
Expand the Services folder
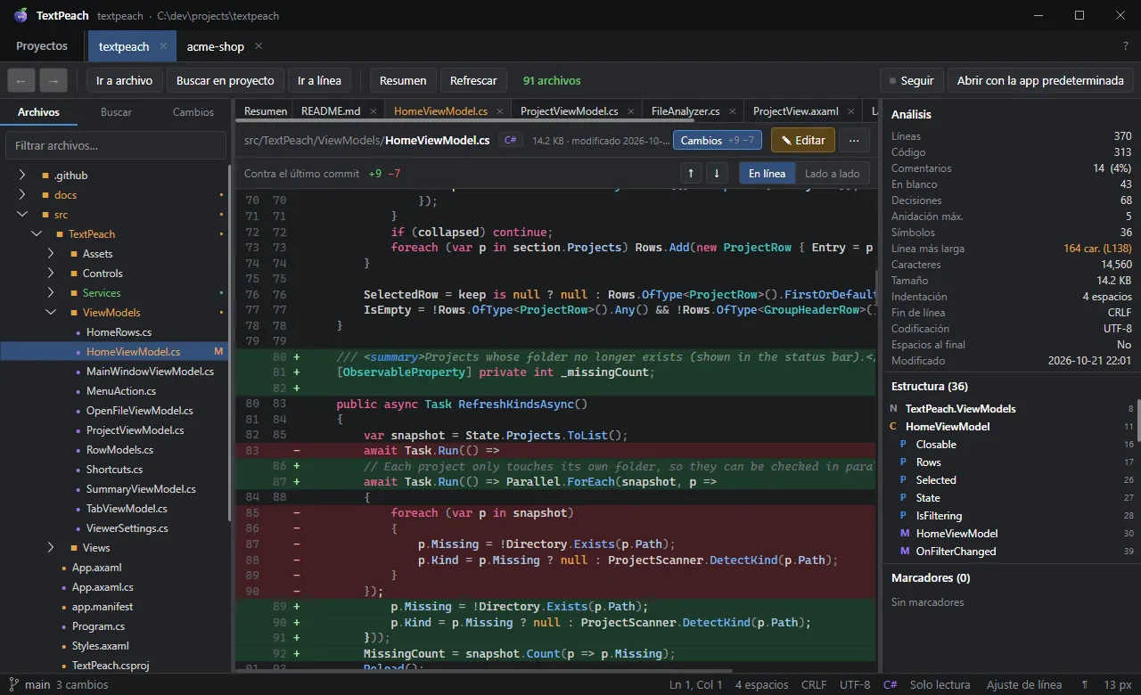pyautogui.click(x=51, y=293)
